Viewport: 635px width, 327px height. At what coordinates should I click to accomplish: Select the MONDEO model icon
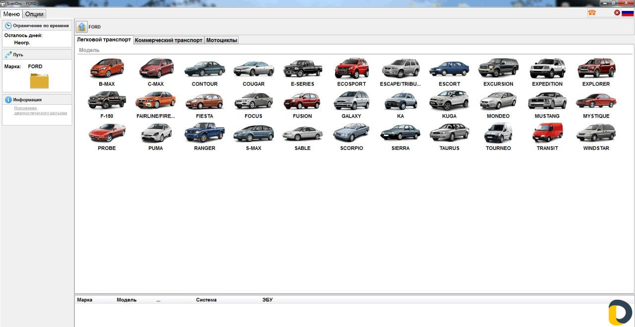click(x=499, y=100)
